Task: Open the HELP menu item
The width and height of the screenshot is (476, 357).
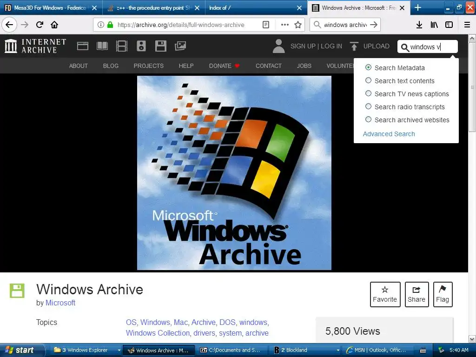Action: coord(186,66)
